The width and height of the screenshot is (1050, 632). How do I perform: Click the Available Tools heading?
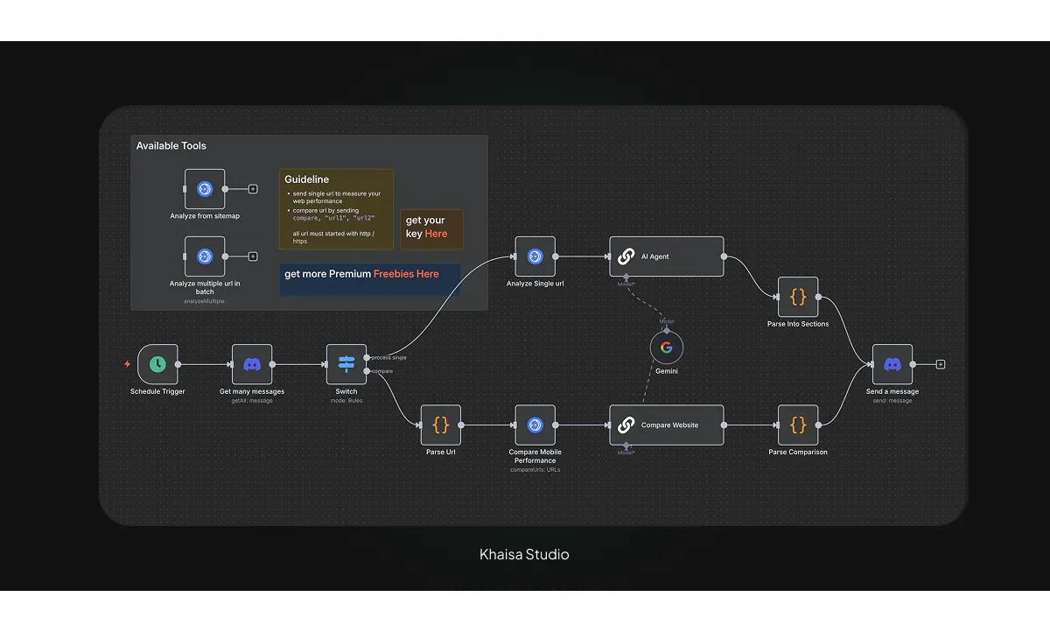pos(171,145)
